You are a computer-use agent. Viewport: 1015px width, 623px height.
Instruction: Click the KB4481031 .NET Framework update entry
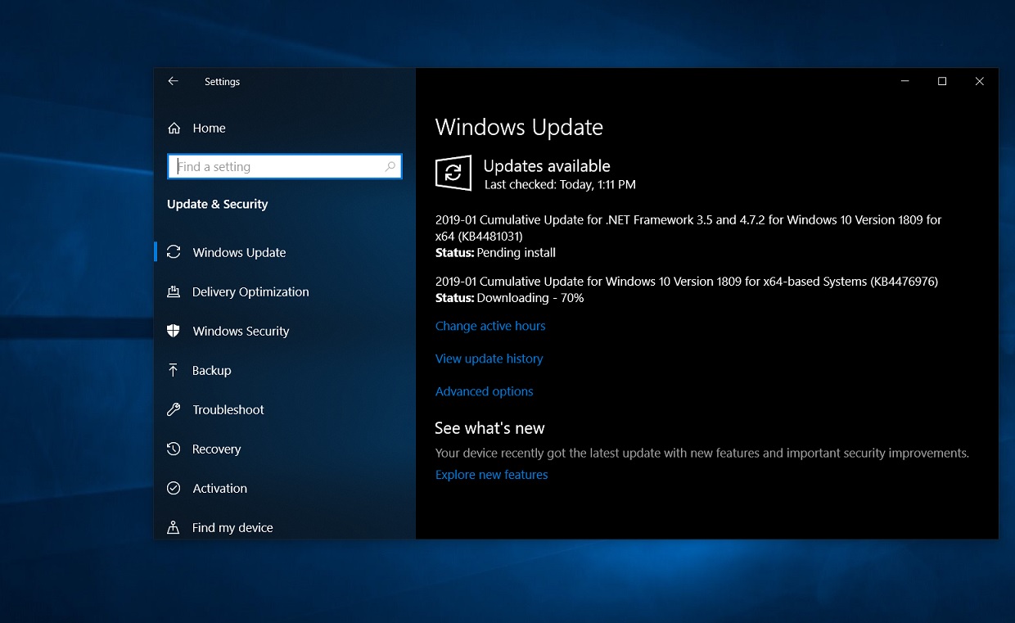(688, 228)
